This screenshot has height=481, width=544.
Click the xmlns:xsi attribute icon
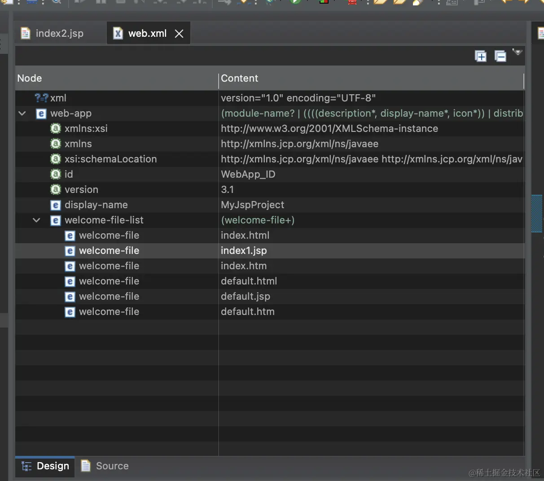click(56, 129)
